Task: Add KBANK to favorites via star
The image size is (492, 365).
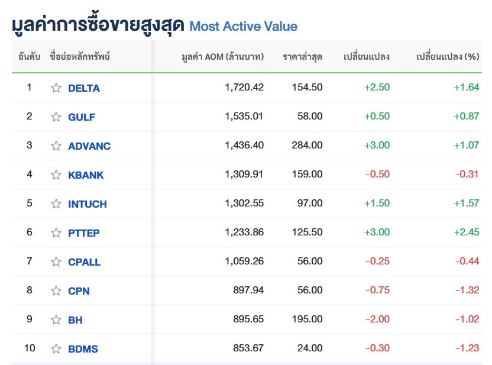Action: [56, 175]
